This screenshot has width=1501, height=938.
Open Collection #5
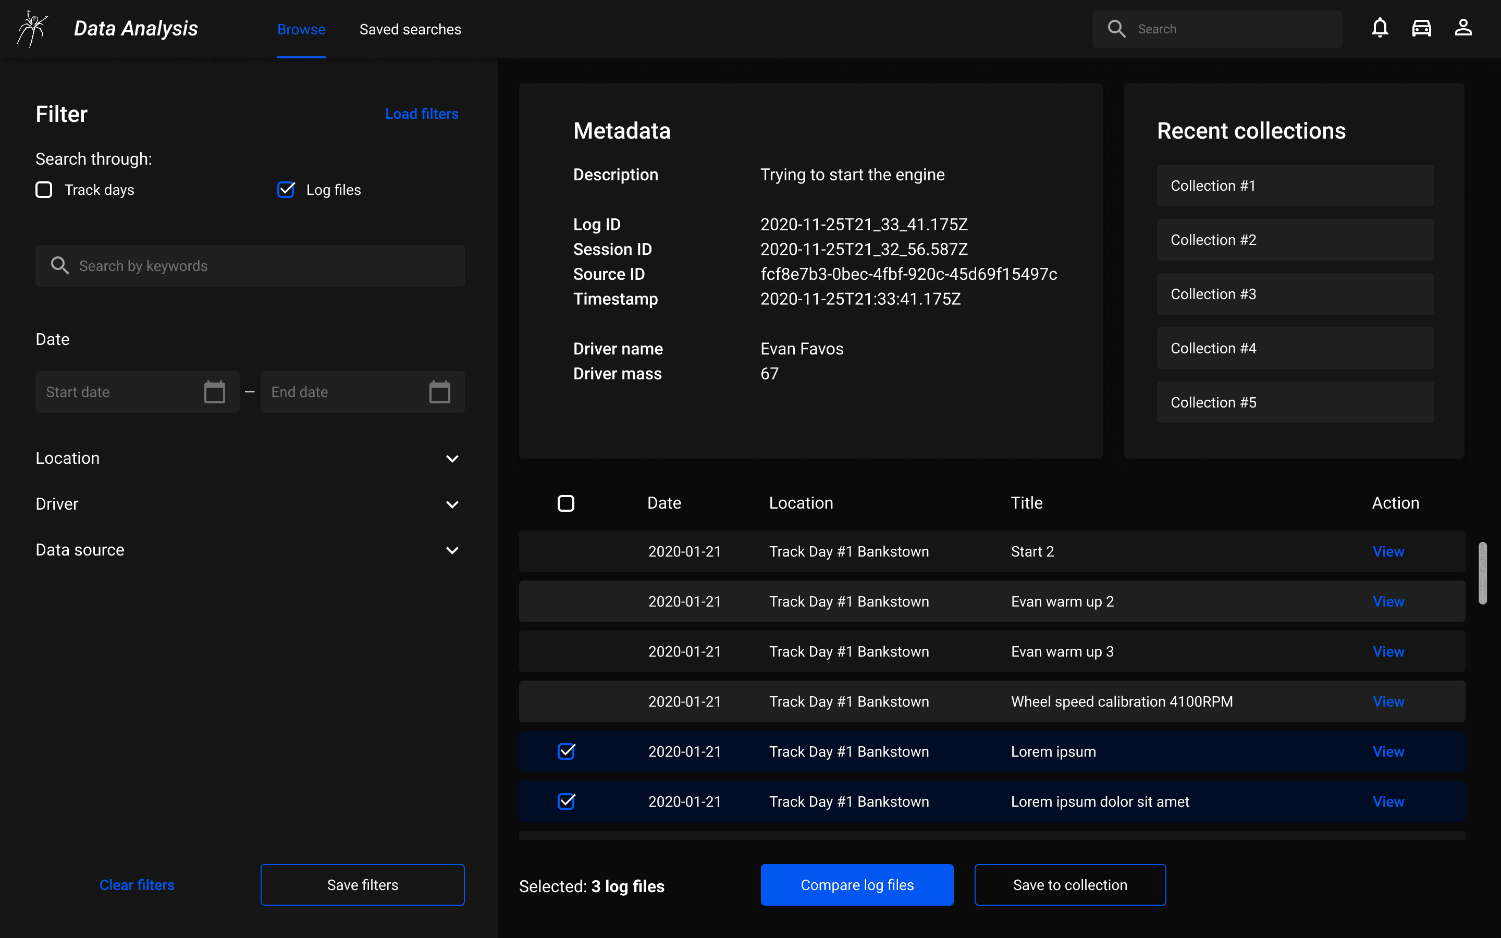click(x=1295, y=402)
